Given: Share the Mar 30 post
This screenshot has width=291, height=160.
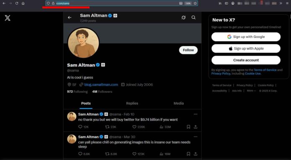Looking at the screenshot, I should pos(195,154).
